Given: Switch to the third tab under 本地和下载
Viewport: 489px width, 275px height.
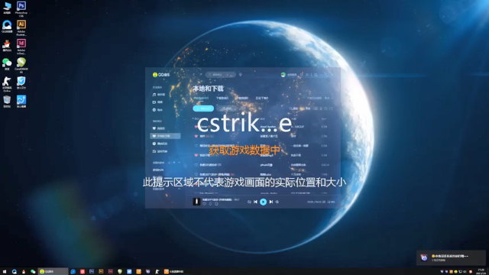Looking at the screenshot, I should (x=243, y=99).
